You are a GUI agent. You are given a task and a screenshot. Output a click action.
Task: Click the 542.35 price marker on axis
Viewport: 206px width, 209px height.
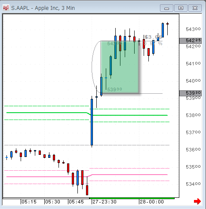point(191,41)
